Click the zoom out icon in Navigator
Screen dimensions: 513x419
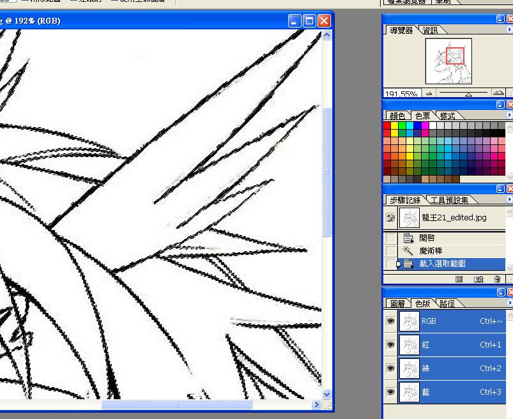pyautogui.click(x=429, y=93)
